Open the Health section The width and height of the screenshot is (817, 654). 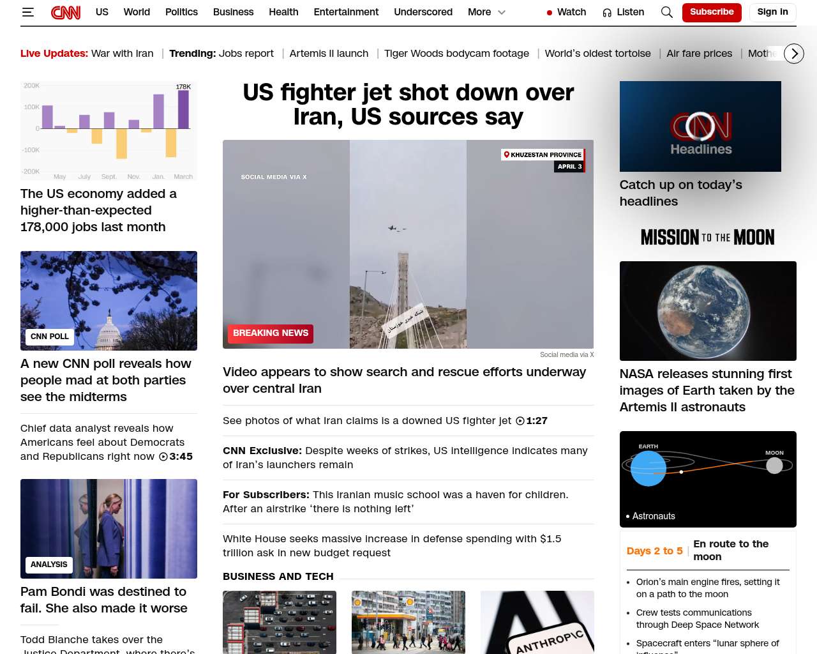pos(283,12)
